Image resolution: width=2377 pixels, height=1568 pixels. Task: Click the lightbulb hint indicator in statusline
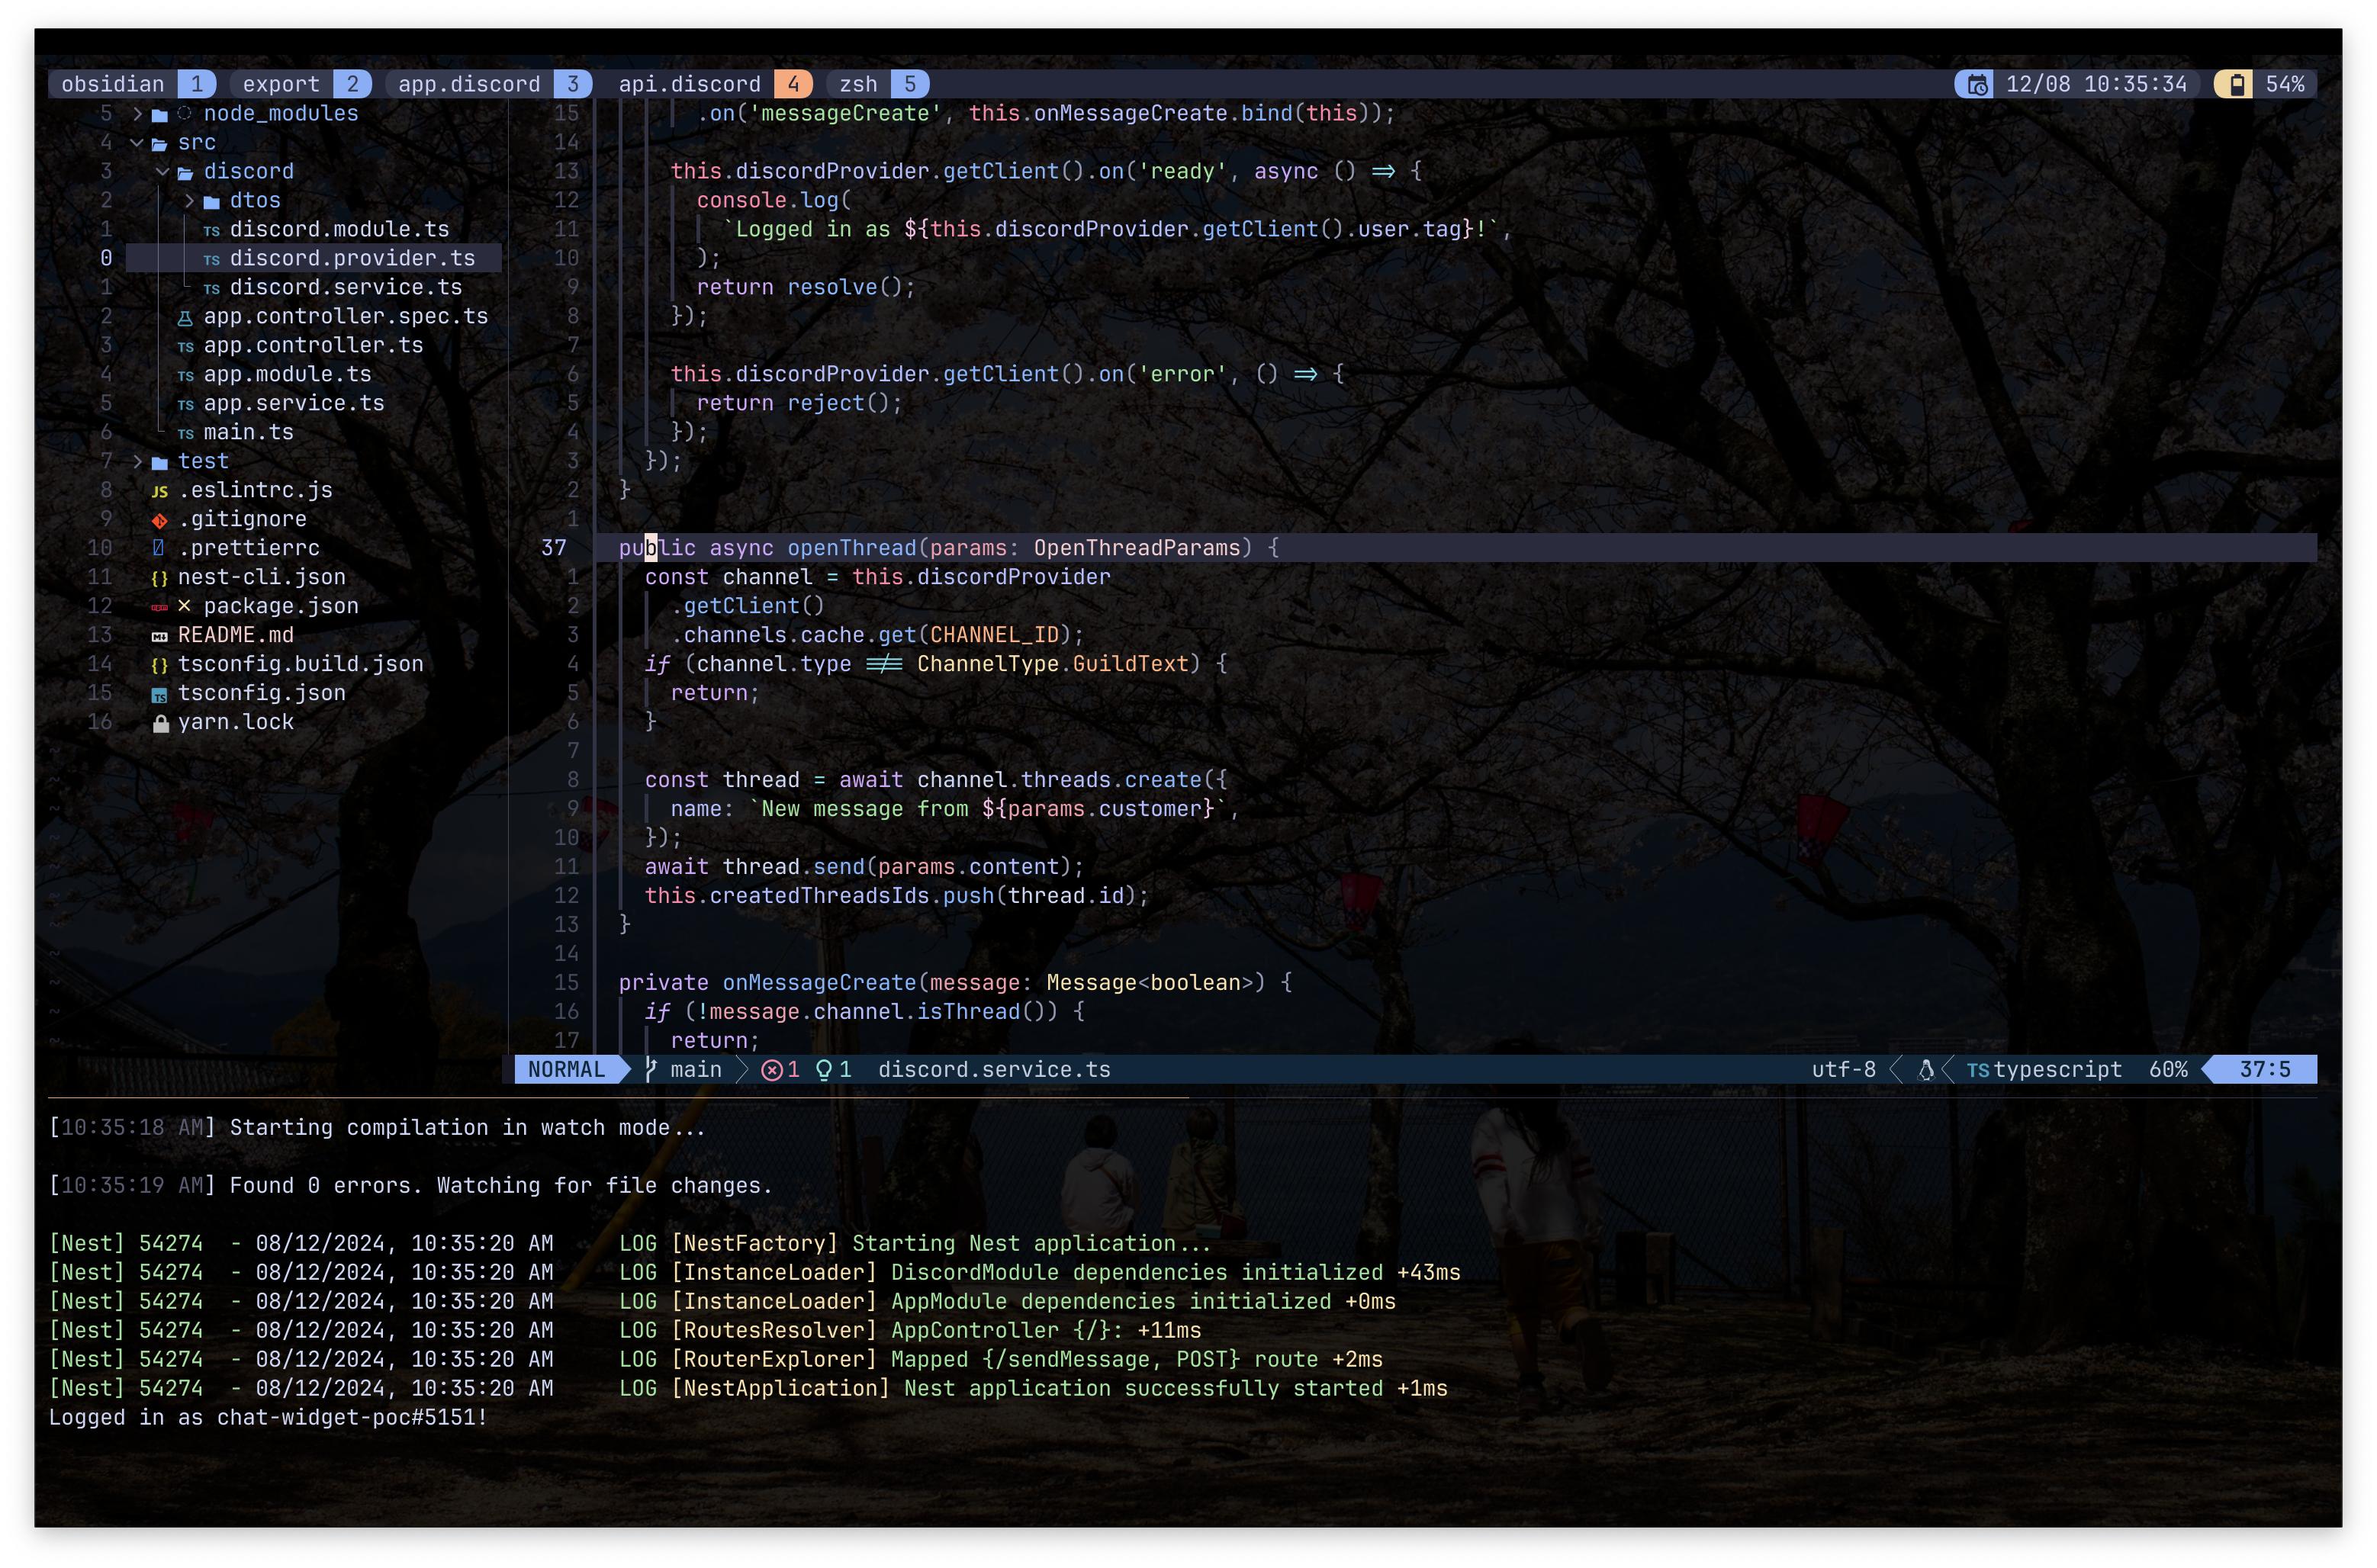(833, 1070)
